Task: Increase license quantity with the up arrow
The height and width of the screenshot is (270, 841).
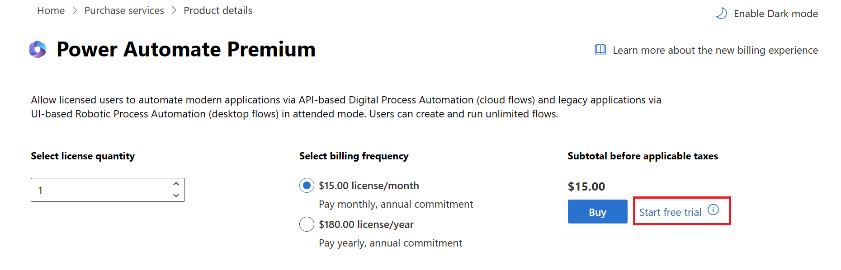Action: point(176,184)
